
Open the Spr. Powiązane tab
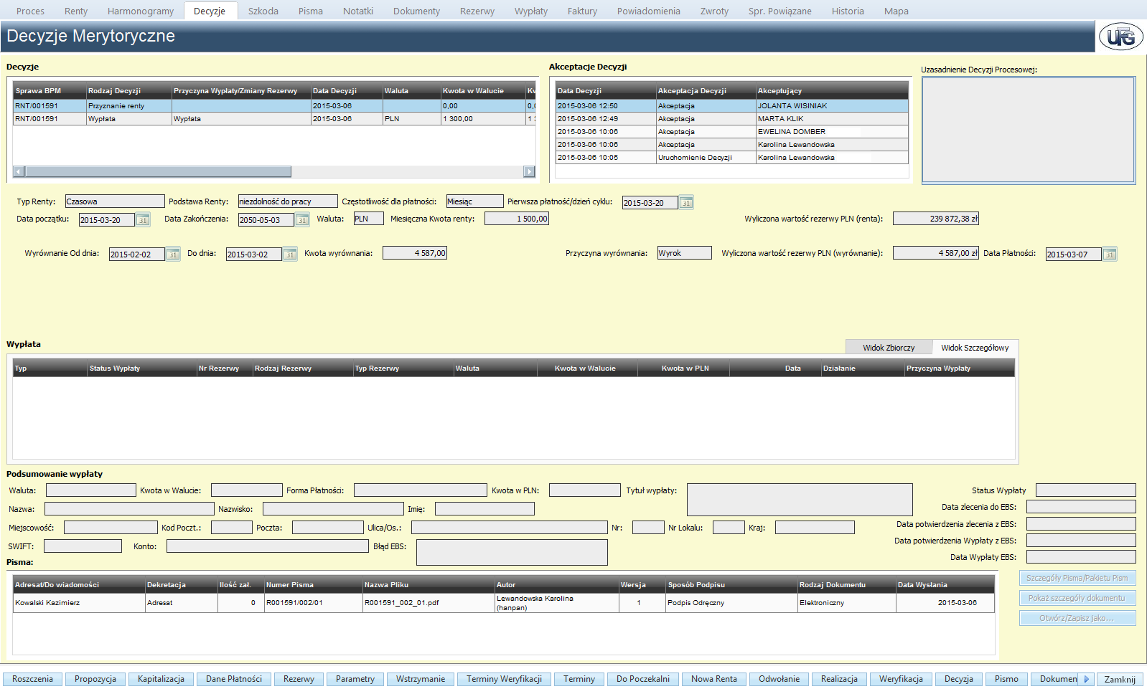click(x=780, y=11)
